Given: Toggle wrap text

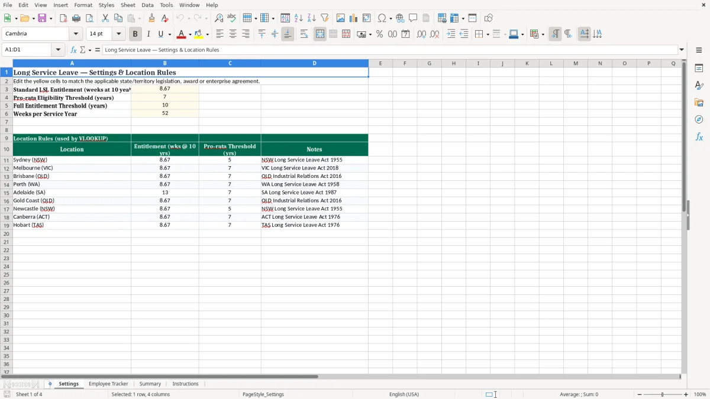Looking at the screenshot, I should [x=304, y=34].
